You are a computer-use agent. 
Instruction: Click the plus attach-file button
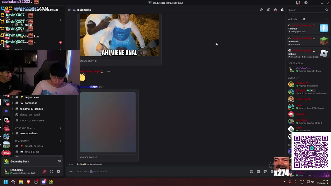coord(71,171)
